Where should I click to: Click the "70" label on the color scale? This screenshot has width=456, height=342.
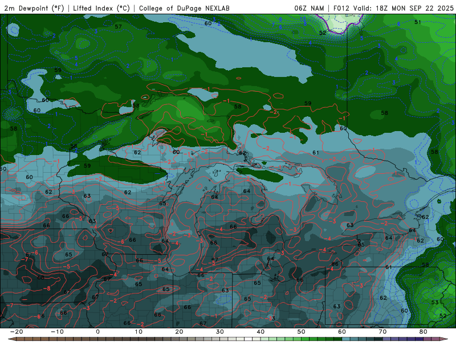(x=382, y=332)
